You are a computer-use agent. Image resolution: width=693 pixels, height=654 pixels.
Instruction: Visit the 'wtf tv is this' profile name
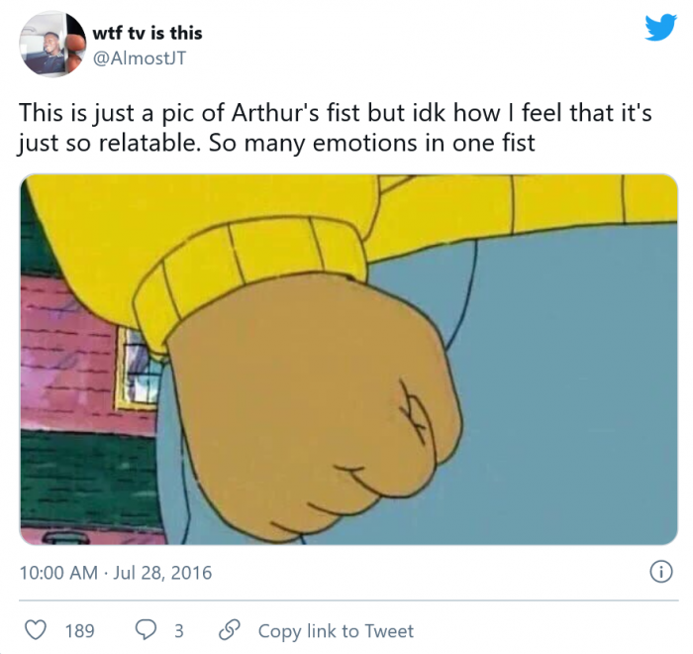point(147,33)
